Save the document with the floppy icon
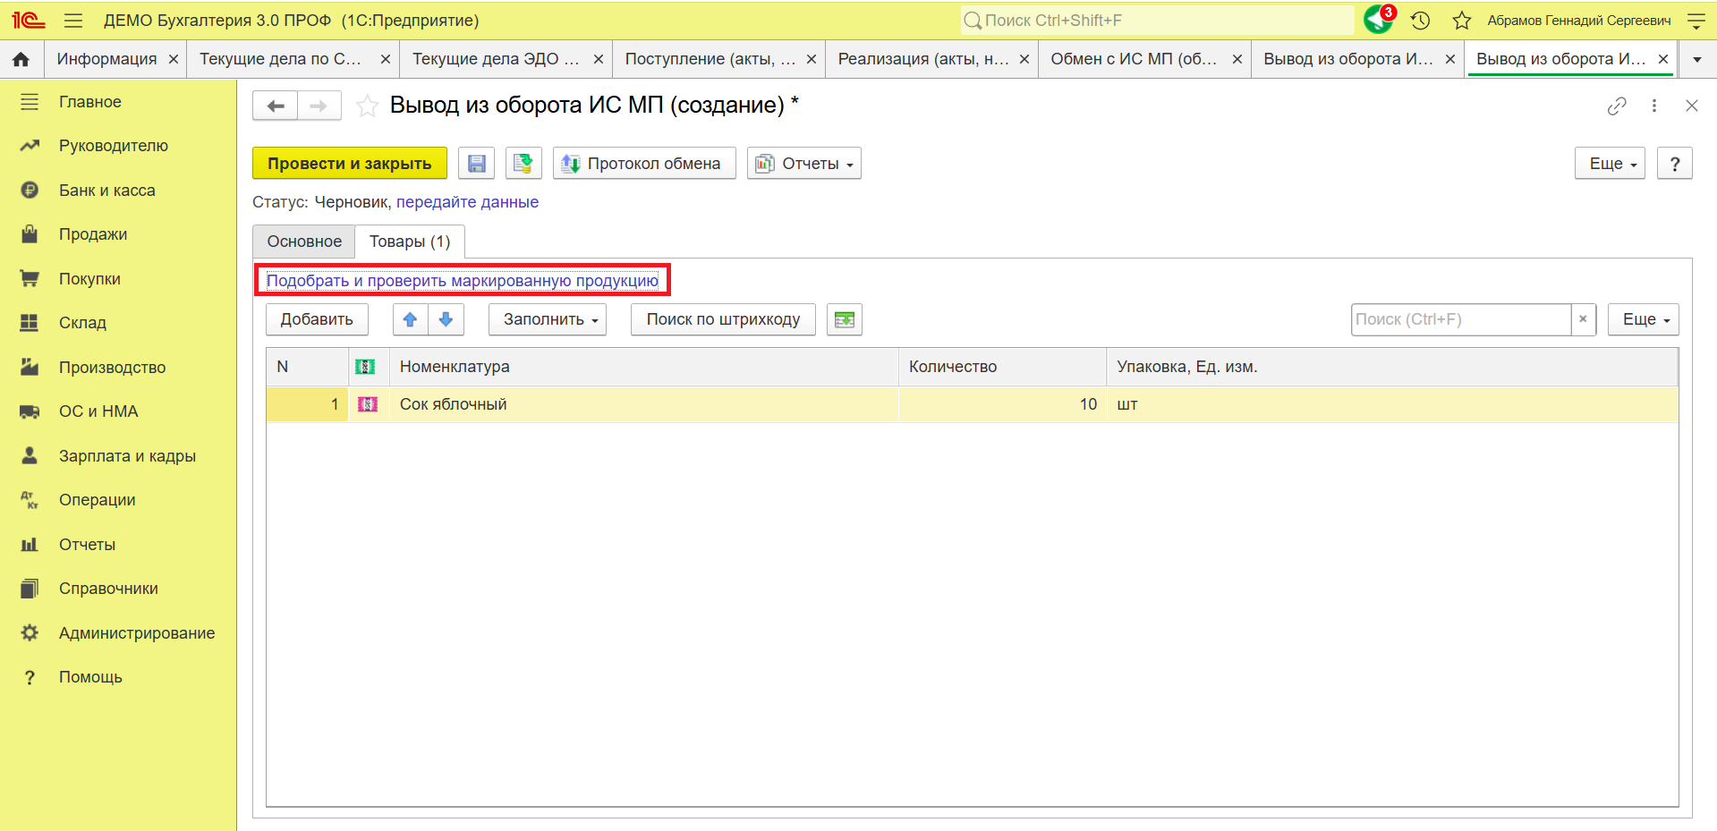Viewport: 1717px width, 831px height. pyautogui.click(x=477, y=164)
